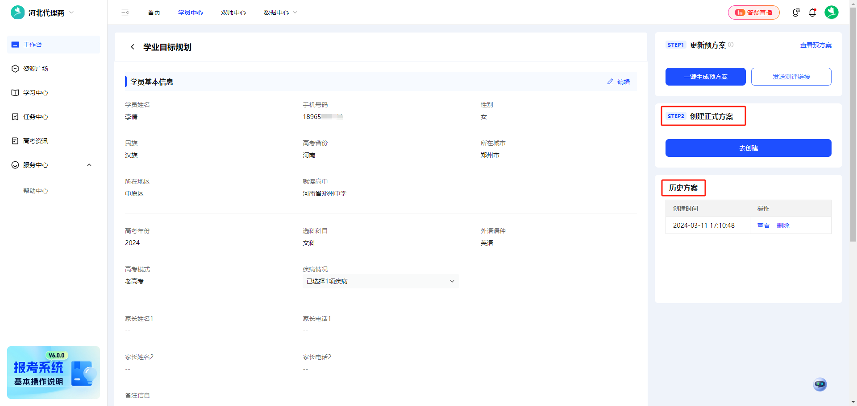Screen dimensions: 857x406
Task: Click the 服务中心 smiley icon
Action: click(x=15, y=165)
